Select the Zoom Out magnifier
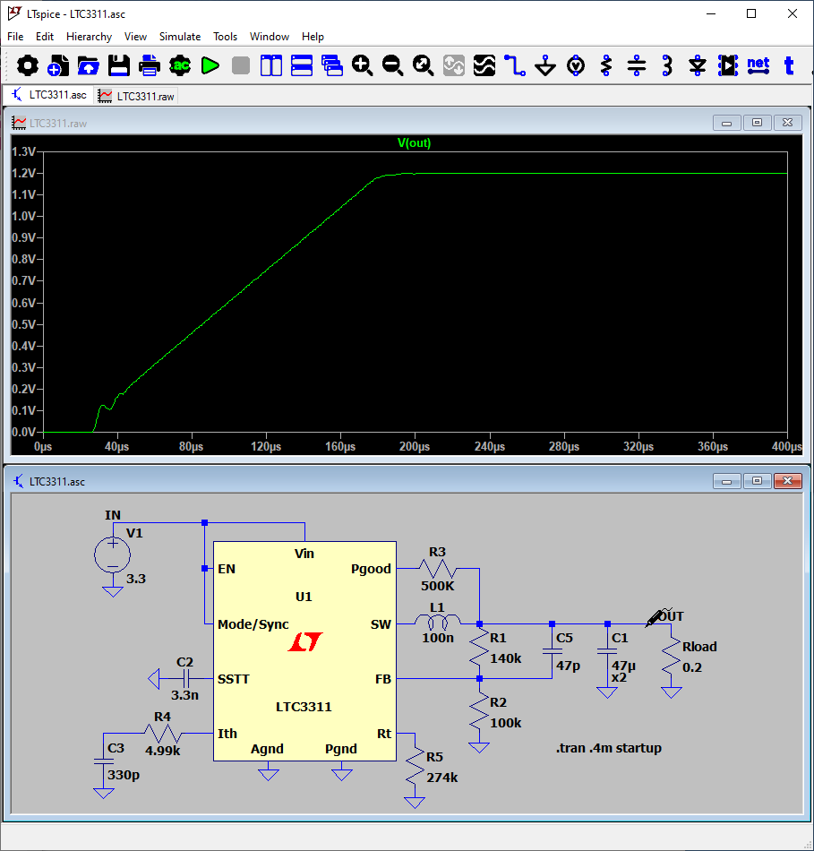The image size is (814, 851). (x=393, y=65)
